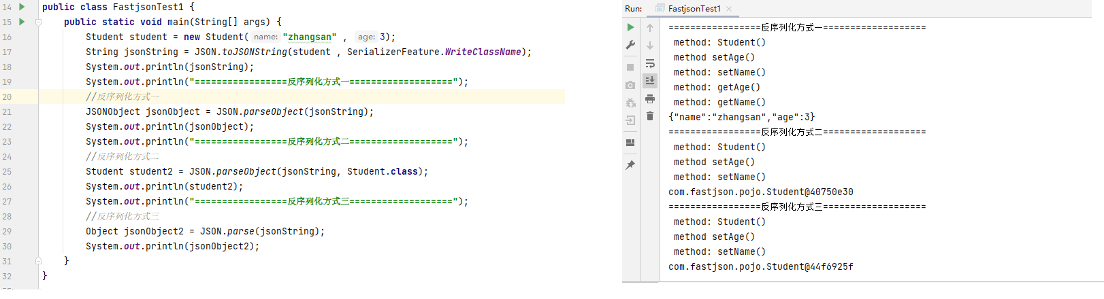Place cursor on the comment //反序列化方式一

(x=123, y=97)
